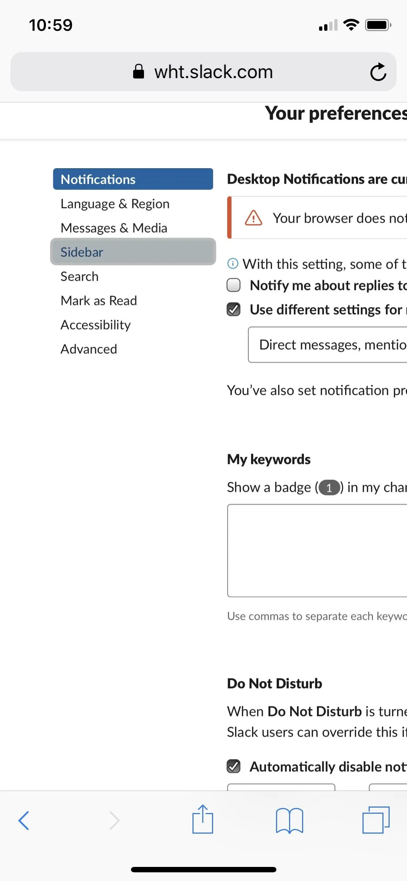This screenshot has width=407, height=881.
Task: Open the Safari bookmarks icon
Action: pyautogui.click(x=289, y=820)
